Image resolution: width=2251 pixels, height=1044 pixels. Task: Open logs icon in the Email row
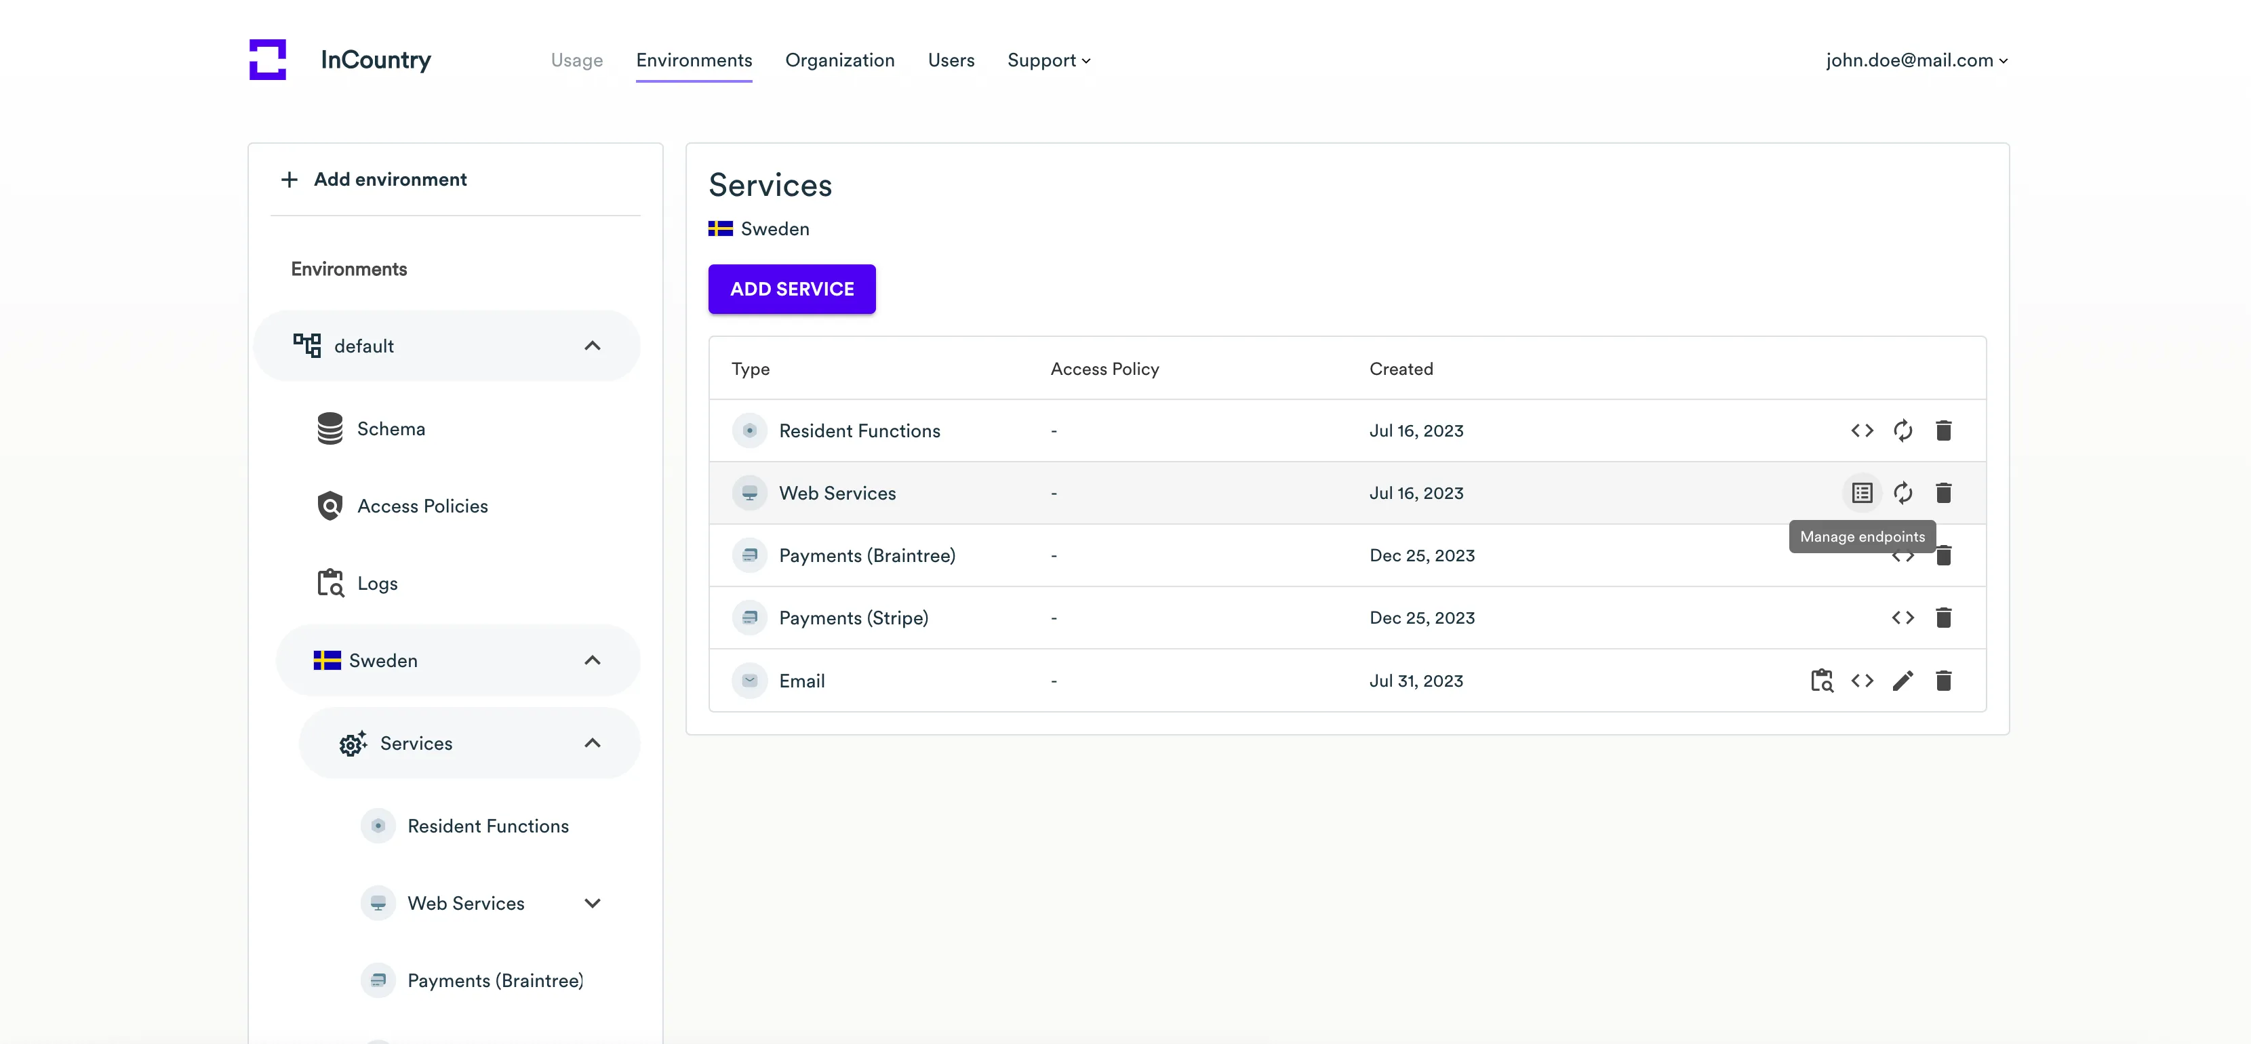1821,681
